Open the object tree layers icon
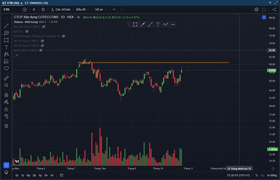This screenshot has height=180, width=280. coord(6,172)
